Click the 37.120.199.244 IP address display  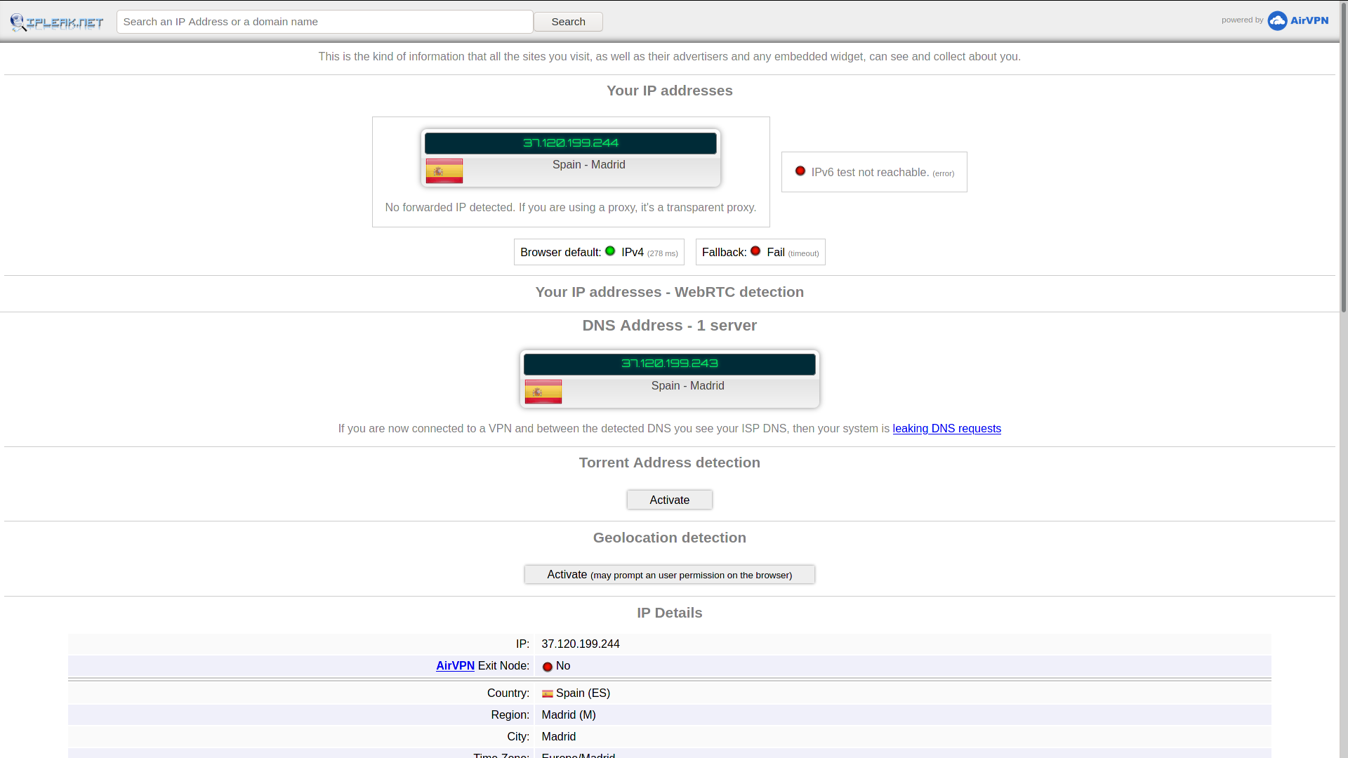570,143
